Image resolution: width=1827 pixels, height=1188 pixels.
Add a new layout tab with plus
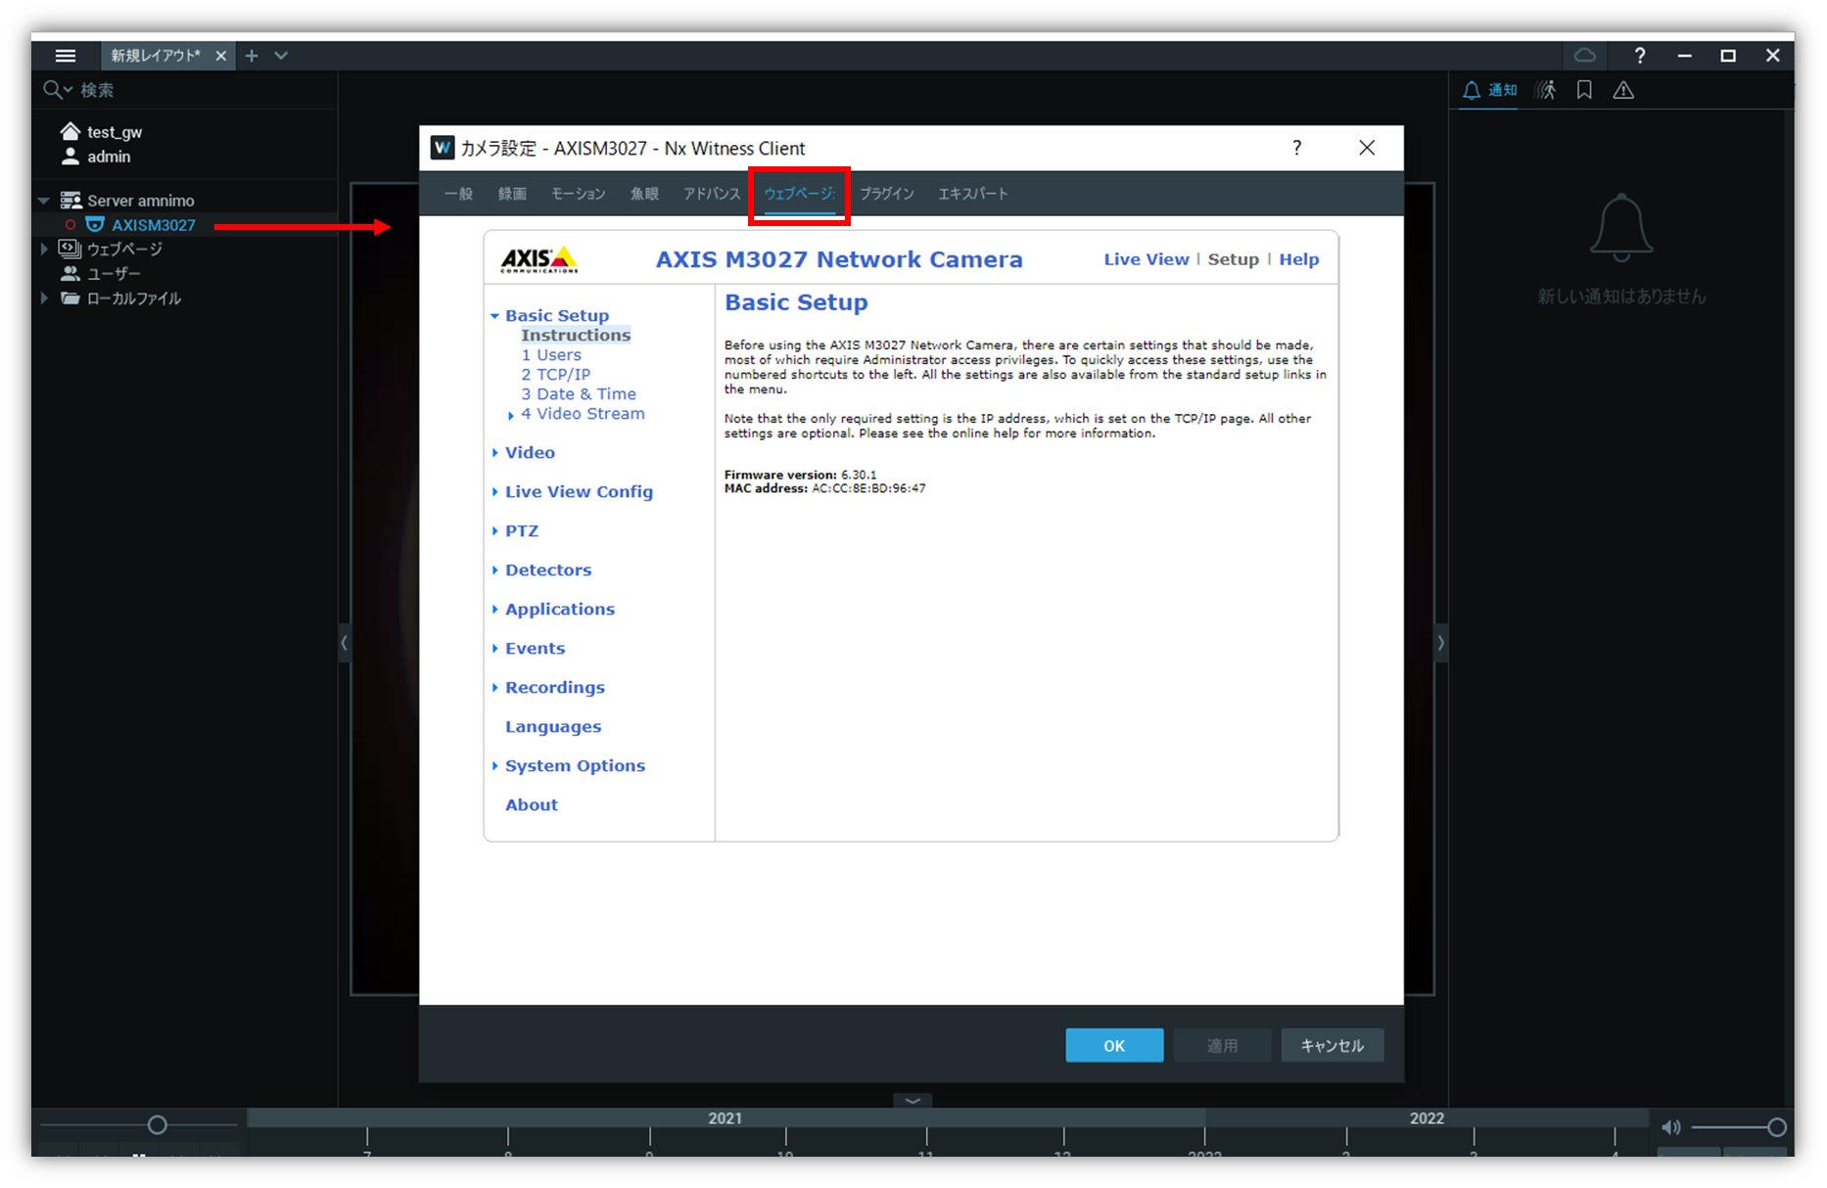click(252, 56)
